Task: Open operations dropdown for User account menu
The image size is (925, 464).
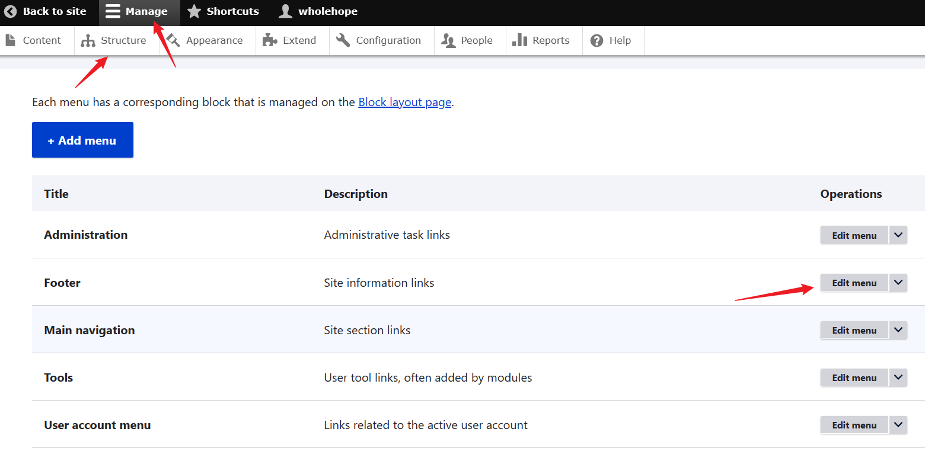Action: click(x=898, y=425)
